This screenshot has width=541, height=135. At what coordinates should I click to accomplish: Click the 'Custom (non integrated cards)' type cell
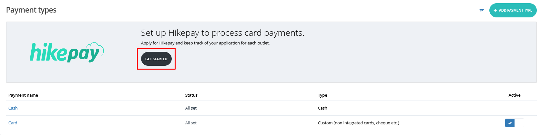[358, 123]
